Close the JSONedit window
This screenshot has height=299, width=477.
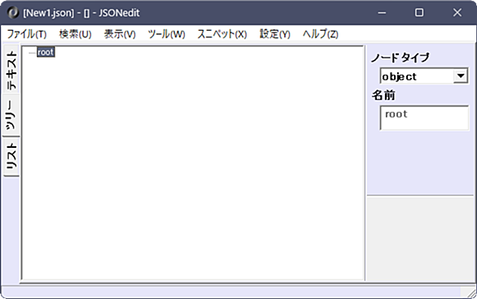click(x=457, y=13)
